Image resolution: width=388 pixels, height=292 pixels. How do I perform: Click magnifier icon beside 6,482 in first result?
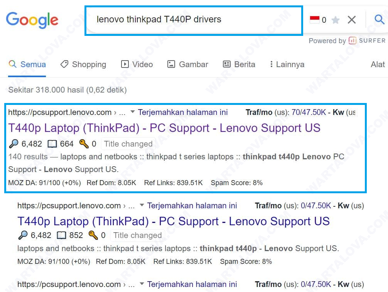tap(13, 144)
